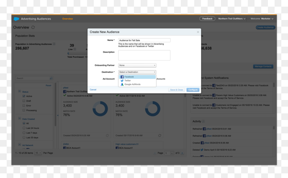288x178 pixels.
Task: Refresh the card created 05/24/2016 8:30 AM
Action: point(107,135)
